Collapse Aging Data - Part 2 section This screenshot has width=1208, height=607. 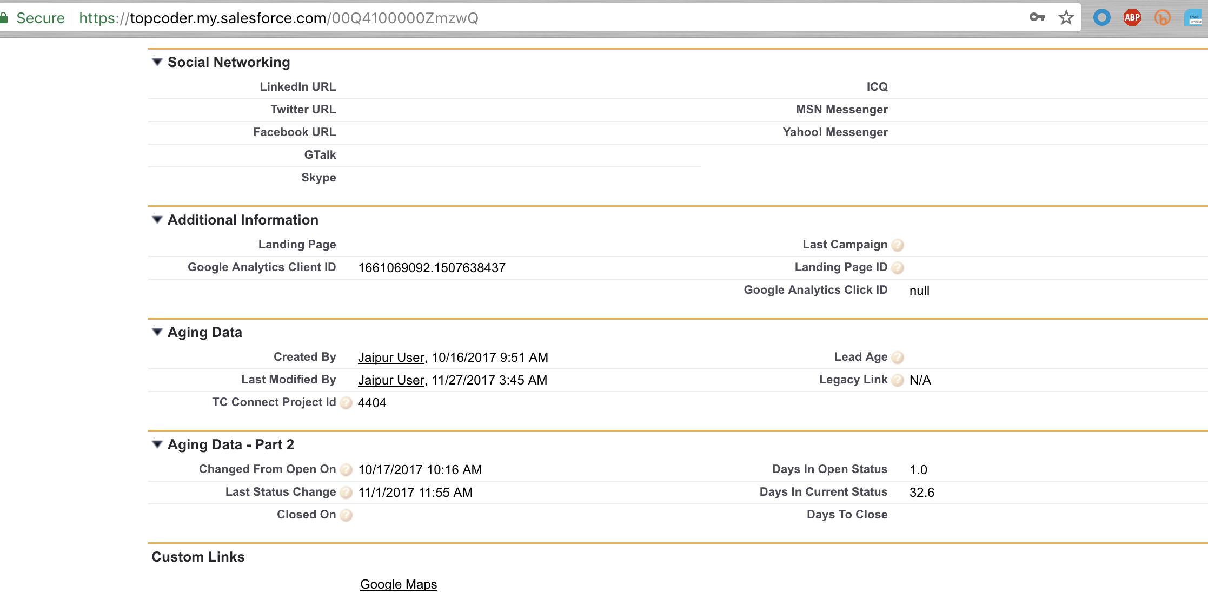[157, 444]
